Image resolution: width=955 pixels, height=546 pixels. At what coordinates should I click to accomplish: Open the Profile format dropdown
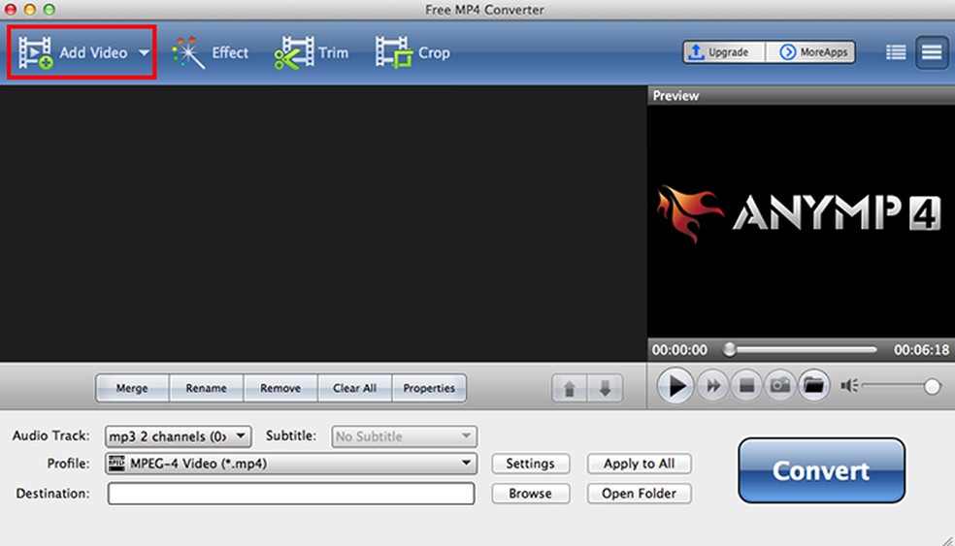[291, 464]
